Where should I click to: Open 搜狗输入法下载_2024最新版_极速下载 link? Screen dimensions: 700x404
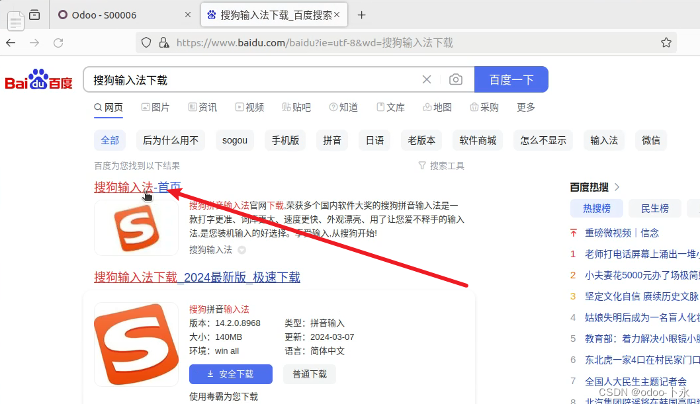(197, 277)
